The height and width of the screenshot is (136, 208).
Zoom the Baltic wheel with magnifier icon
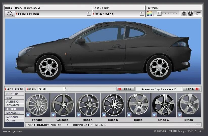(x=129, y=115)
